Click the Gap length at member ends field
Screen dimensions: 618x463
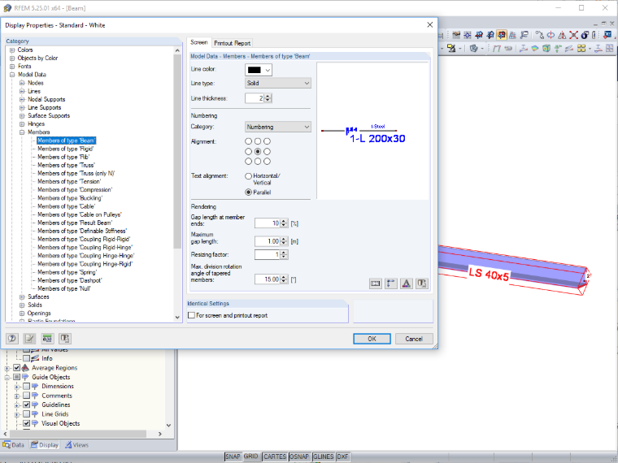coord(268,223)
